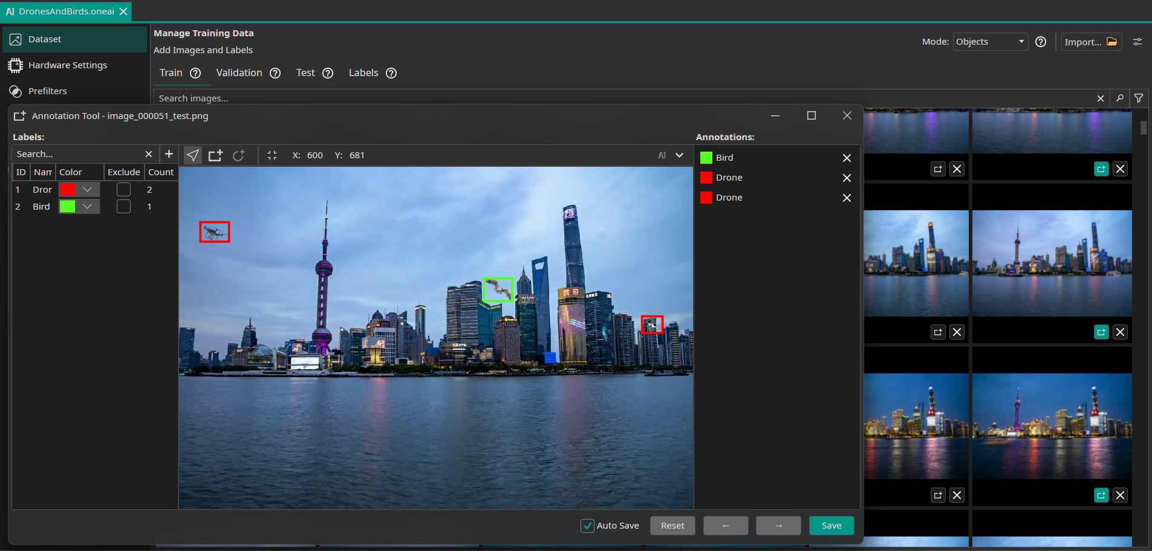This screenshot has height=551, width=1152.
Task: Open the Import folder button
Action: pos(1091,42)
